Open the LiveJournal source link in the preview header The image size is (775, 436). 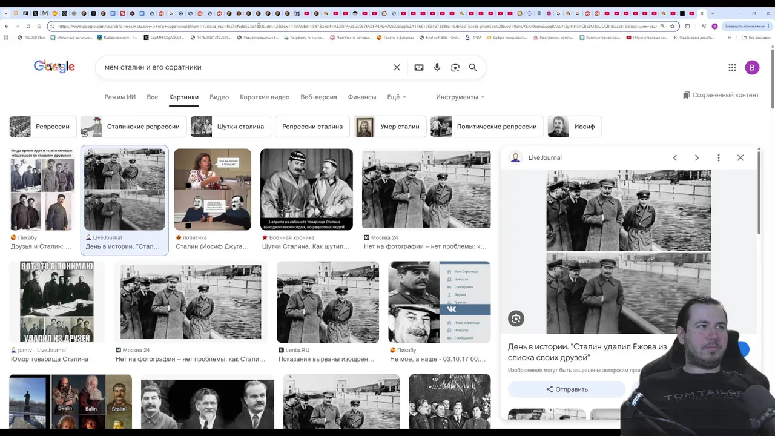click(545, 157)
